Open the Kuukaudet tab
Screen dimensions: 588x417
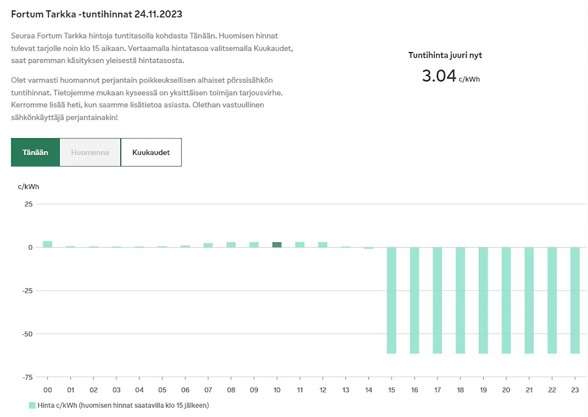(151, 152)
